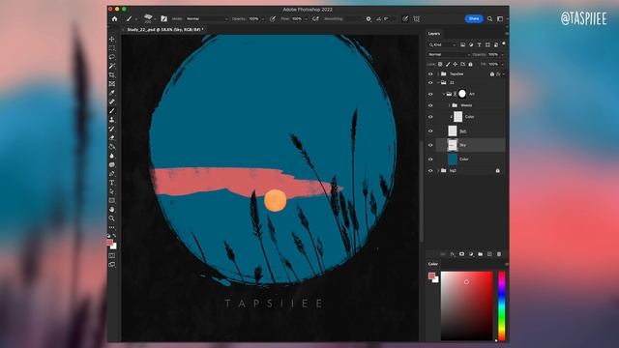Open the brush preset picker

coord(150,18)
